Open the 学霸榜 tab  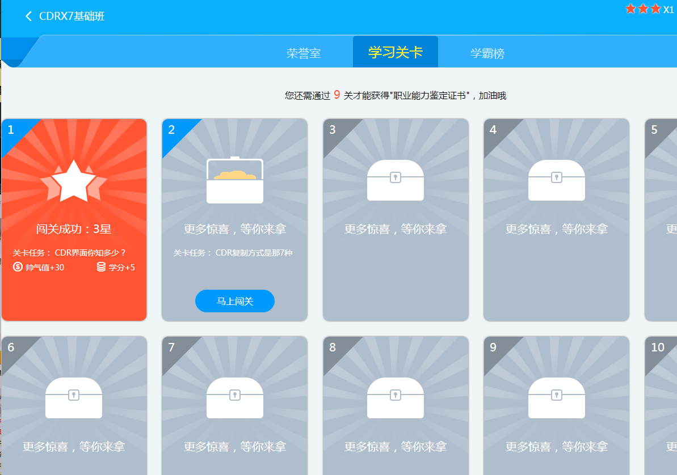pos(487,53)
